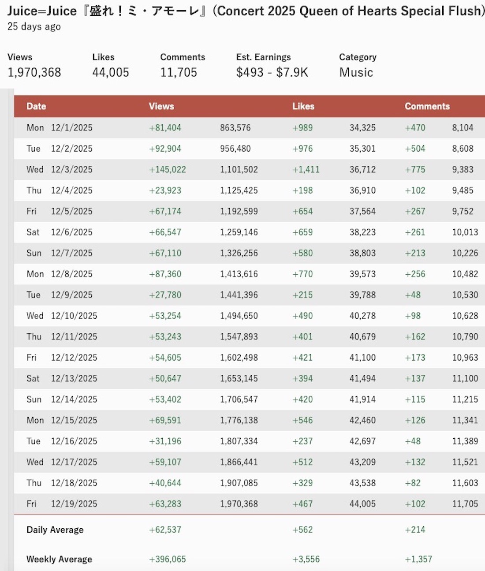Click the estimated earnings $493 - $7.9K value
This screenshot has height=571, width=485.
pyautogui.click(x=272, y=72)
